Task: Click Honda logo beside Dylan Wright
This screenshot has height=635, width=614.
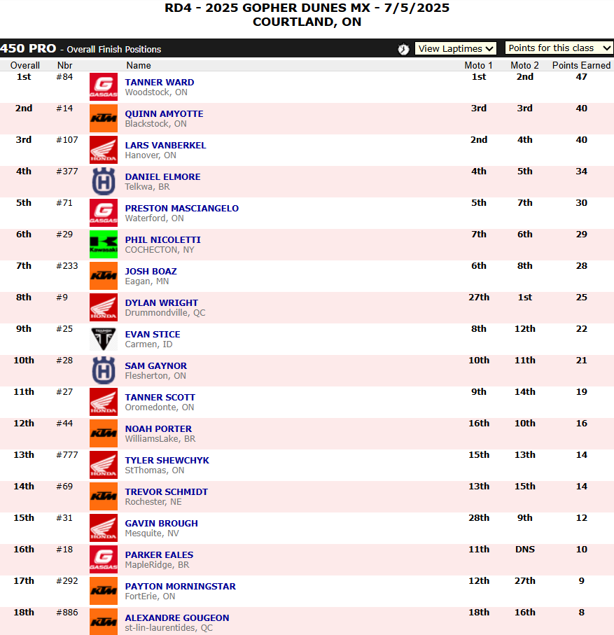Action: pyautogui.click(x=104, y=307)
